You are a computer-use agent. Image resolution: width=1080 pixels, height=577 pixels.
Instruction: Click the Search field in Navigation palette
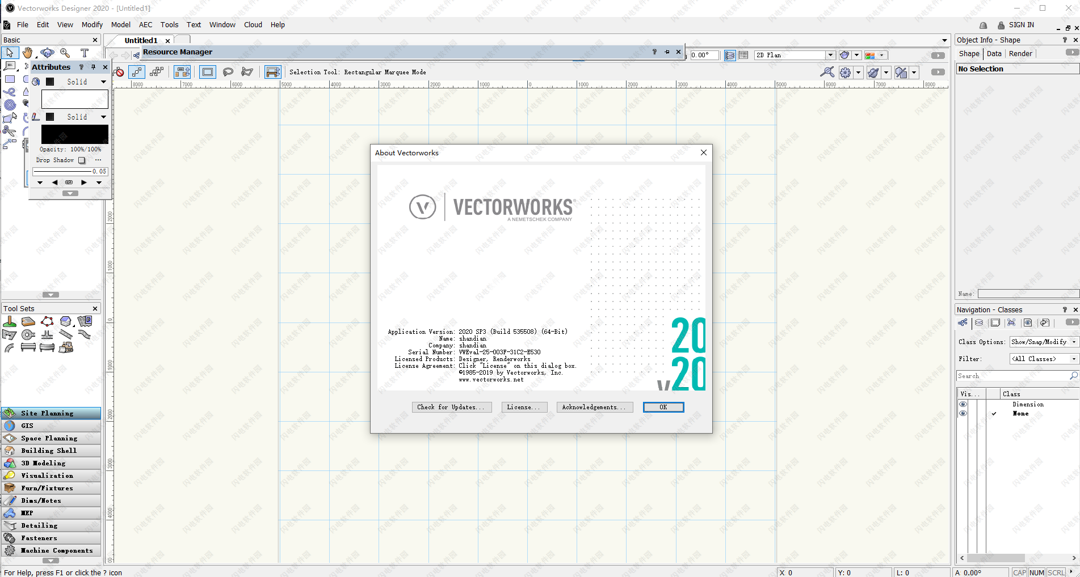point(1012,376)
